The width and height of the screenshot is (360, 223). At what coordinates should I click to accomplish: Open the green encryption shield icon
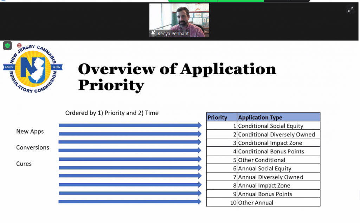point(7,45)
